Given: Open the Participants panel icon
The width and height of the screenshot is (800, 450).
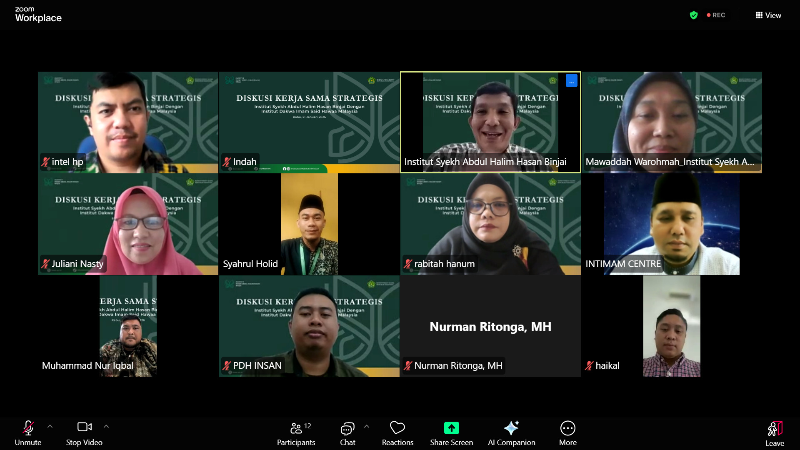Looking at the screenshot, I should 296,428.
